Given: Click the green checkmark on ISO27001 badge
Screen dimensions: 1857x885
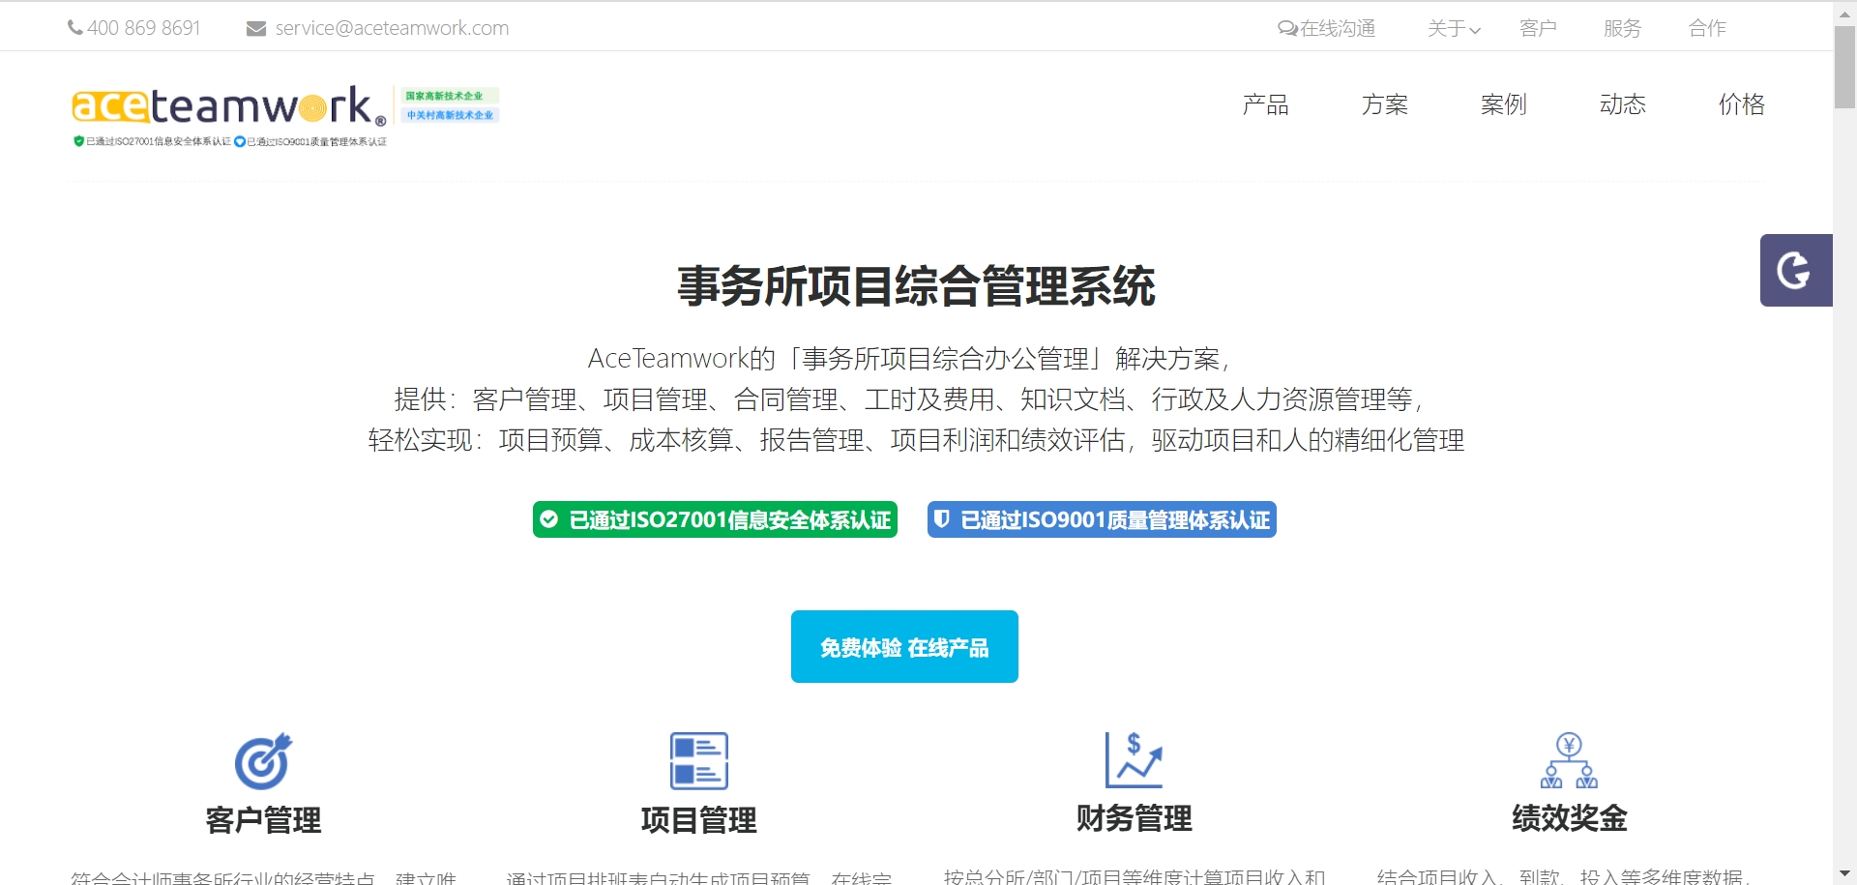Looking at the screenshot, I should tap(549, 519).
